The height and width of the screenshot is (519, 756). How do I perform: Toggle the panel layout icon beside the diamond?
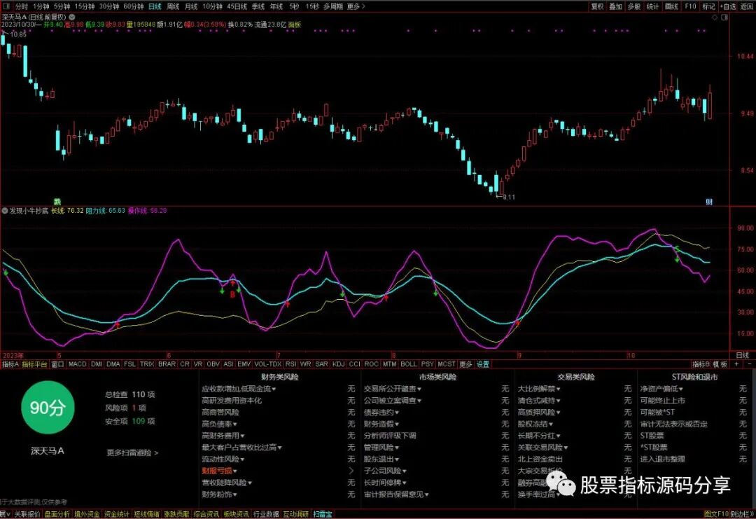pyautogui.click(x=724, y=18)
